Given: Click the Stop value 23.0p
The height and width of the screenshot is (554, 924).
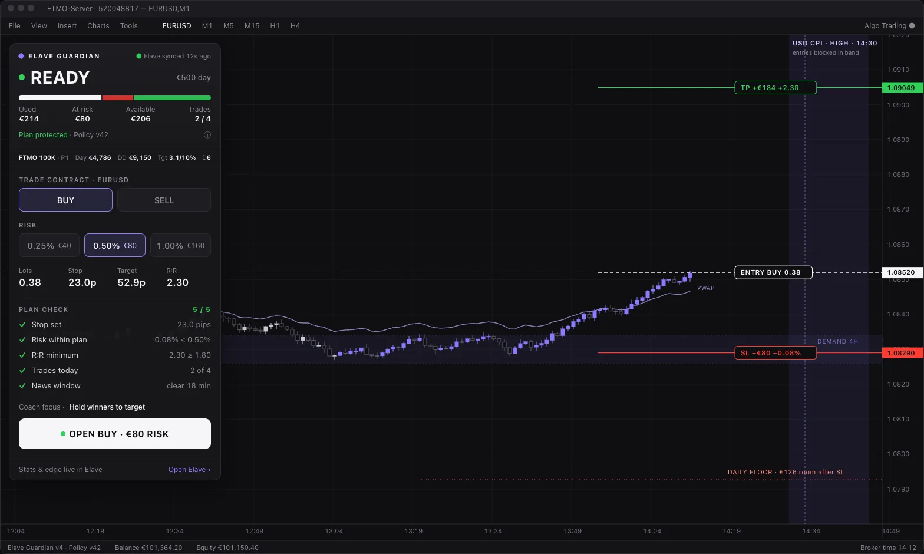Looking at the screenshot, I should (82, 283).
